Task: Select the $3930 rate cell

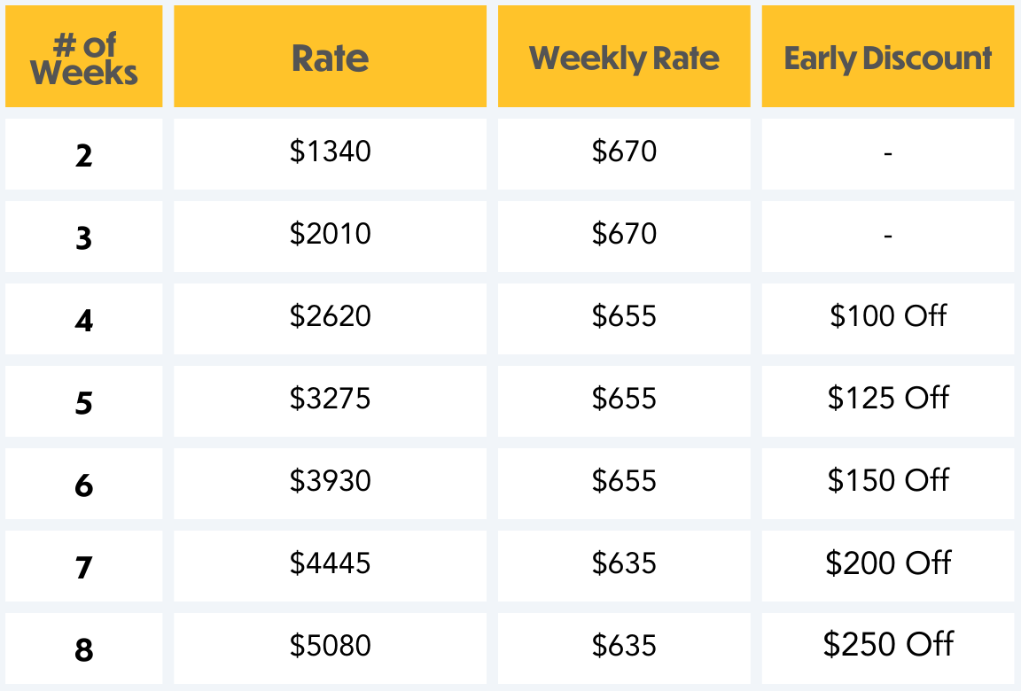Action: (x=330, y=481)
